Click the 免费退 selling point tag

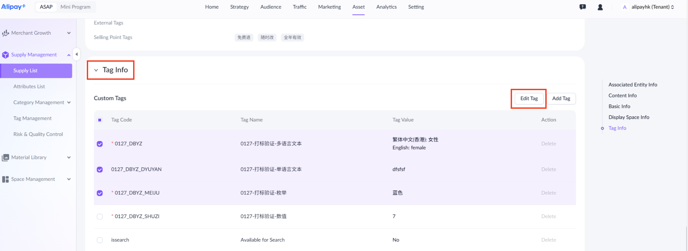click(x=243, y=37)
